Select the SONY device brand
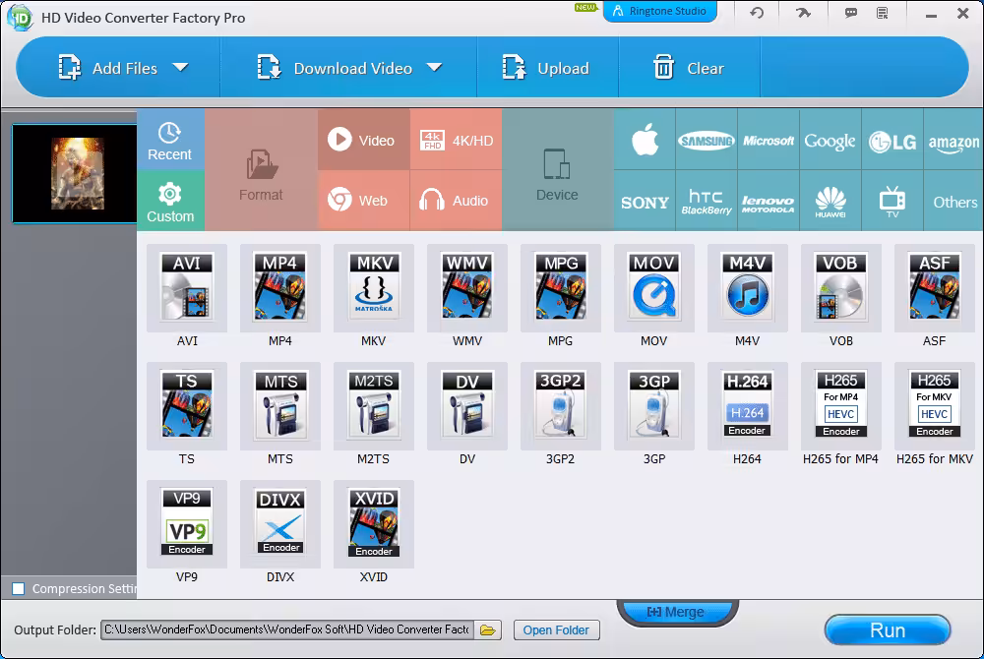 pyautogui.click(x=644, y=202)
